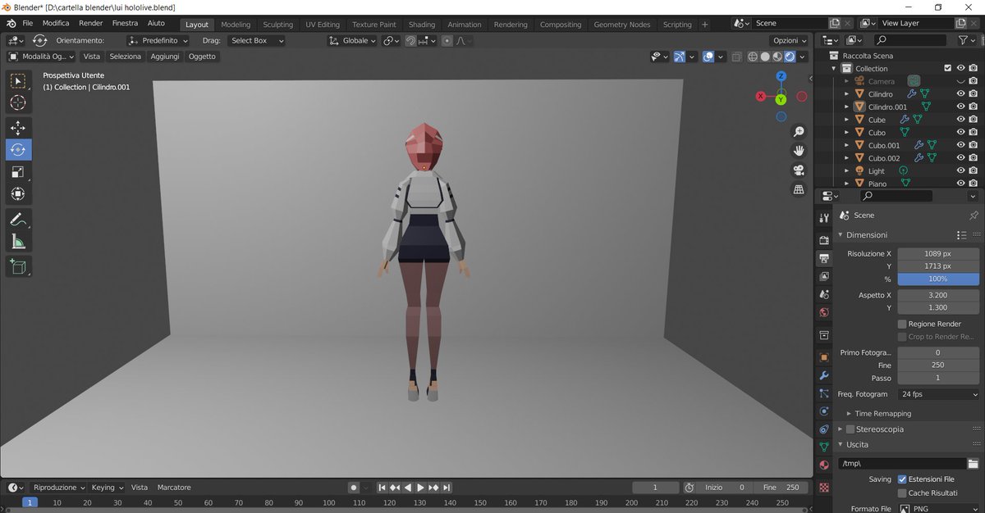Uncheck Estensioni File checkbox
The image size is (985, 513).
click(x=902, y=479)
